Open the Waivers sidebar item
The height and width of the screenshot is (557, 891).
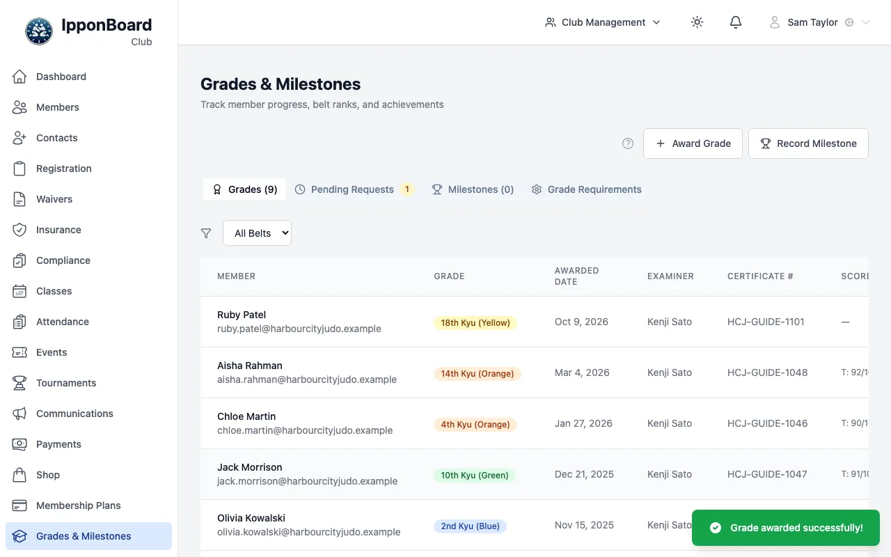[88, 199]
